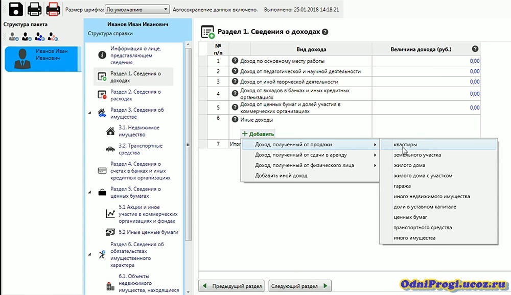Click the running man icon of Раздел 6
The width and height of the screenshot is (511, 295).
point(102,254)
